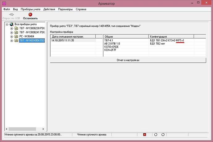Collapse the Все приборы учета root node
213x142 pixels.
7,24
